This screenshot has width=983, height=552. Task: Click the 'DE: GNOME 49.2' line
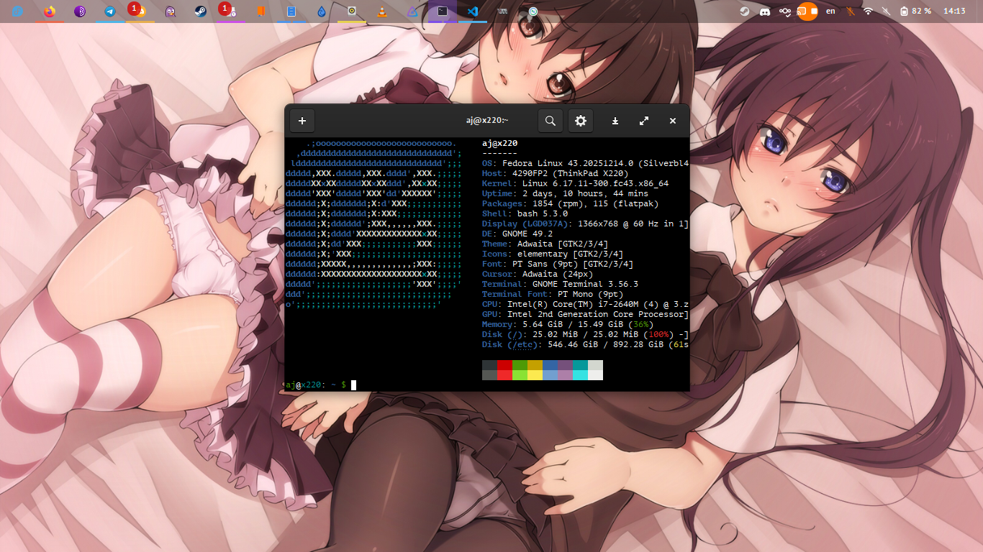(x=517, y=234)
